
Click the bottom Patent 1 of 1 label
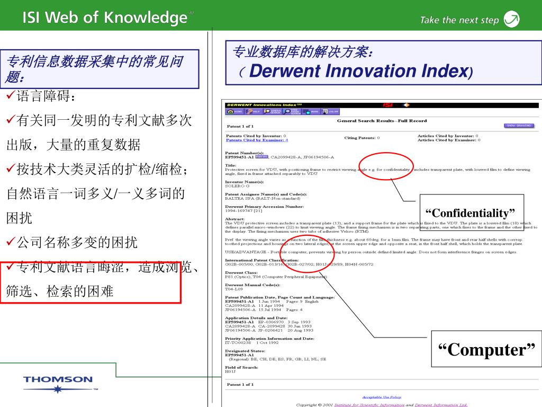click(x=240, y=385)
